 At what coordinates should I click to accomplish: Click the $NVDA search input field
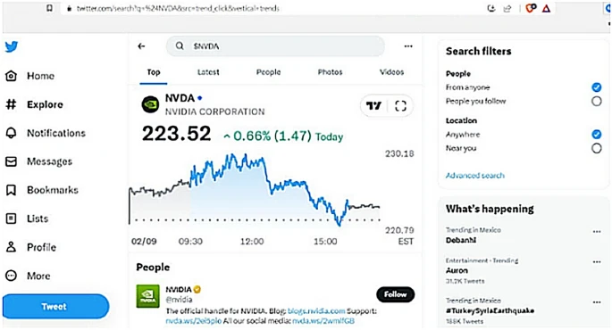pyautogui.click(x=275, y=46)
